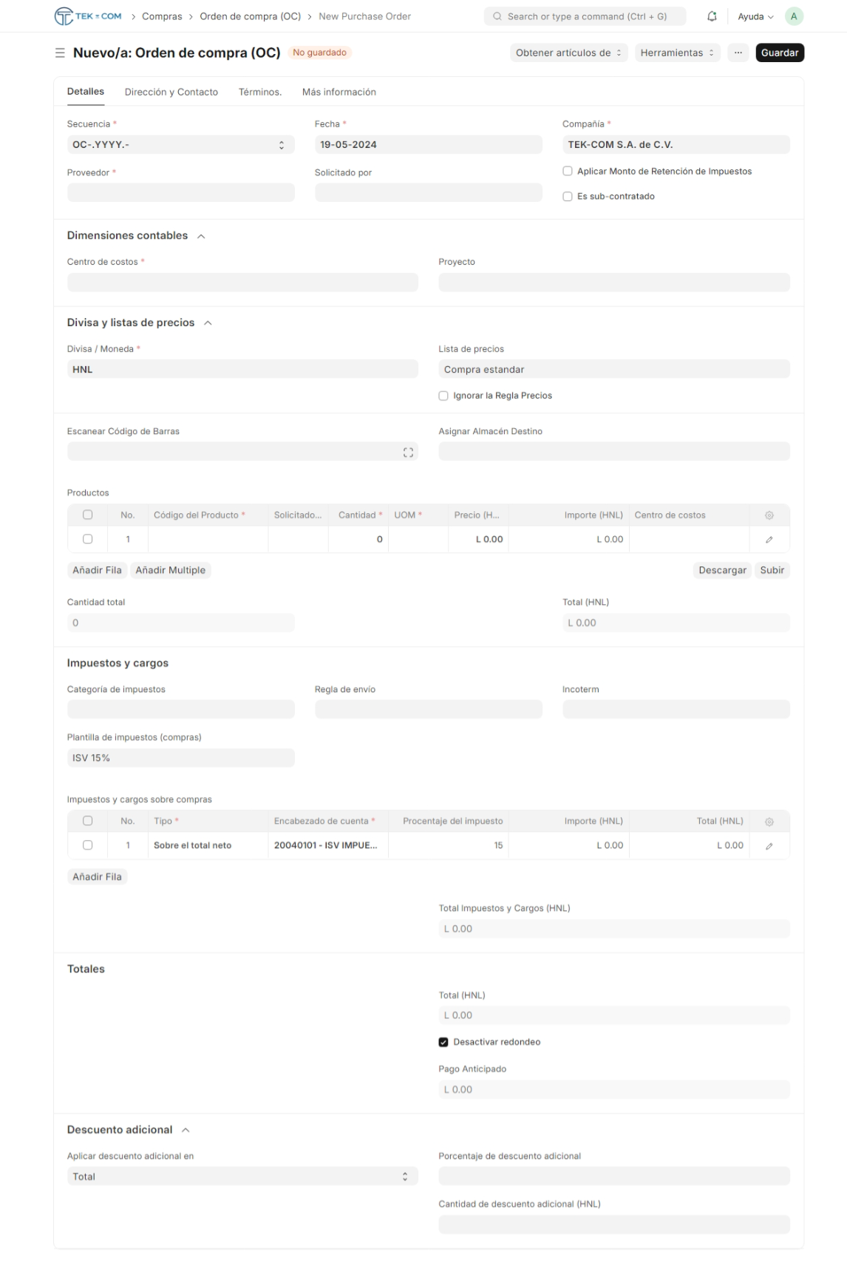
Task: Switch to Dirección y Contacto tab
Action: click(171, 92)
